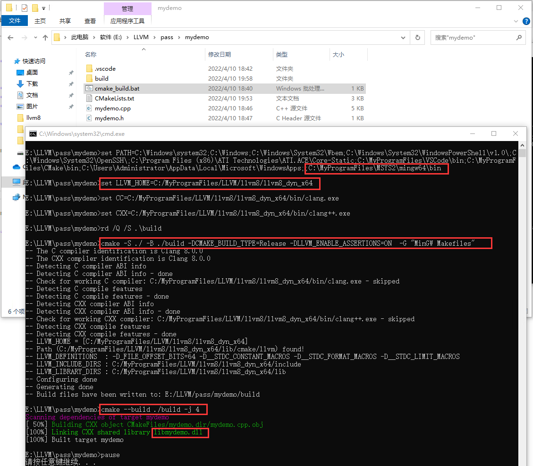This screenshot has height=466, width=533.
Task: Select the CMakeLists.txt file
Action: click(x=114, y=99)
